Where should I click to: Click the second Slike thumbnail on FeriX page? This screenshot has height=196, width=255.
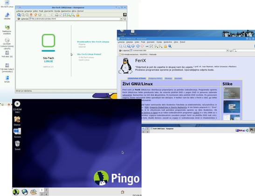coord(232,107)
